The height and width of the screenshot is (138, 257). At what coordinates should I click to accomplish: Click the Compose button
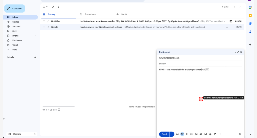(15, 9)
